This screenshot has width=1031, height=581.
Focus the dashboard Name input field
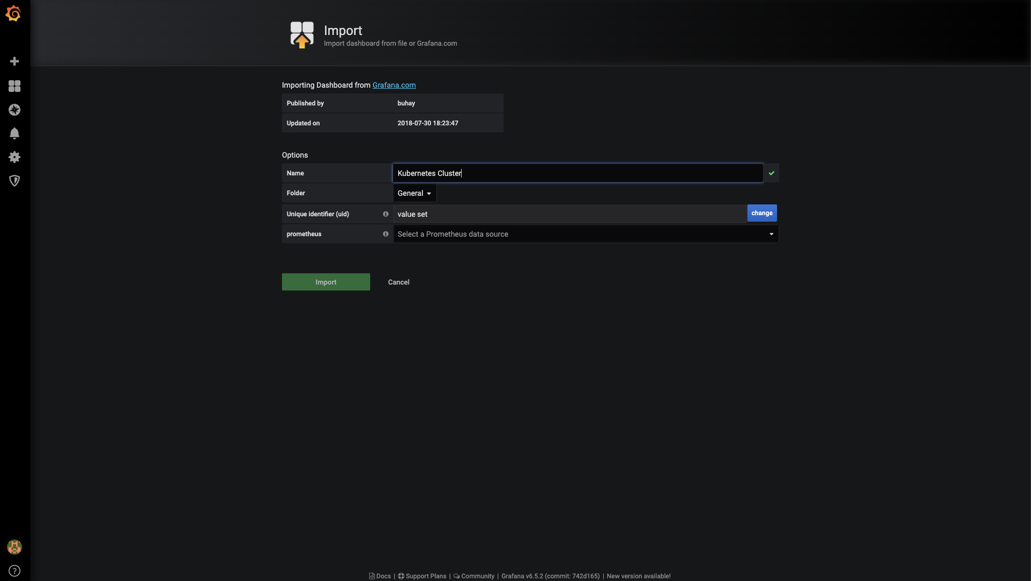coord(578,173)
